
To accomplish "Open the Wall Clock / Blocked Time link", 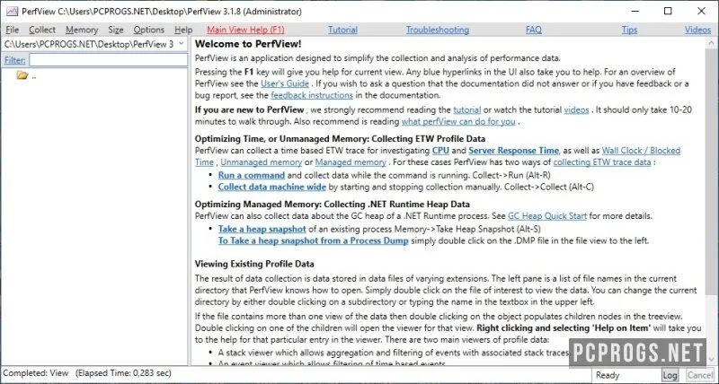I will point(641,150).
